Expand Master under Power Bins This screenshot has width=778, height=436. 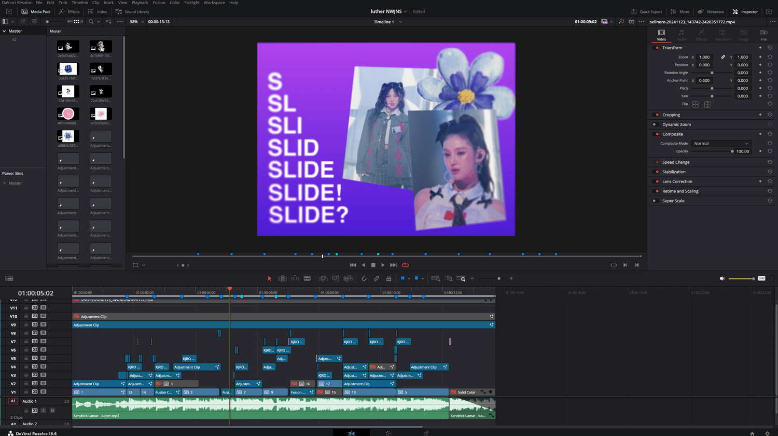[5, 183]
